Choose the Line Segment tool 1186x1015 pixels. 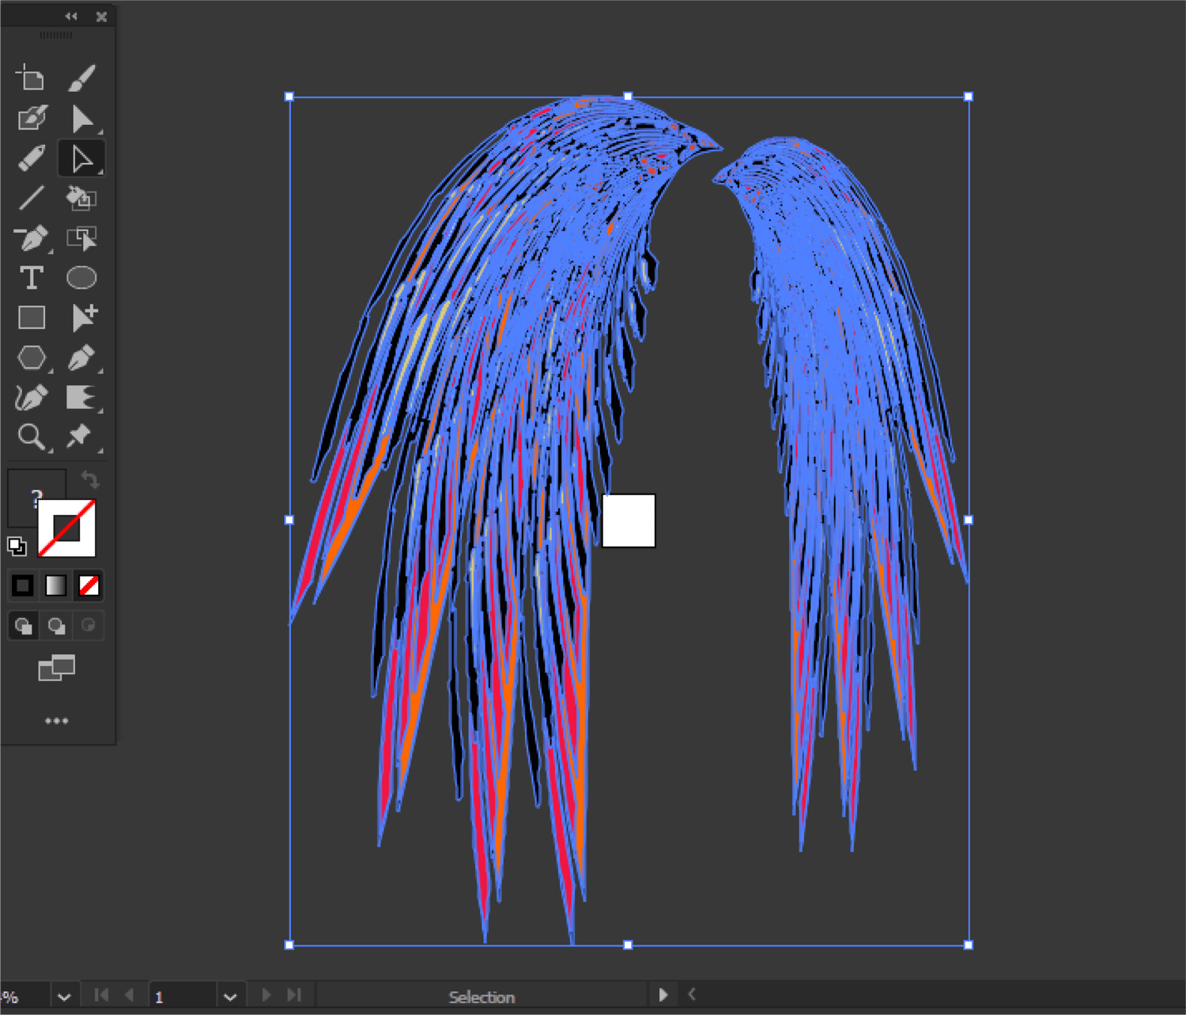(32, 198)
